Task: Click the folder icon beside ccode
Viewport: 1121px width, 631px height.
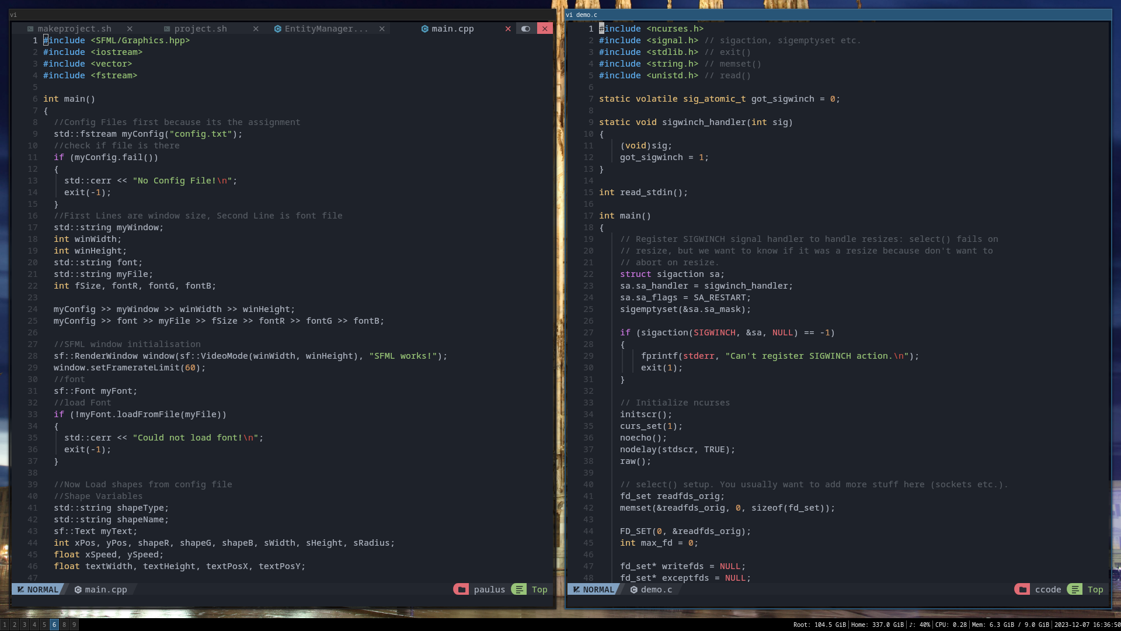Action: [x=1022, y=590]
